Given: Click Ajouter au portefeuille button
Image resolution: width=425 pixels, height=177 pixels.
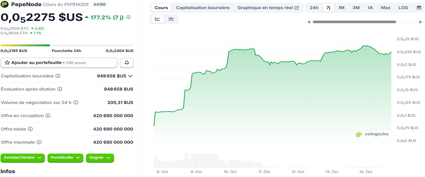Looking at the screenshot, I should tap(59, 63).
